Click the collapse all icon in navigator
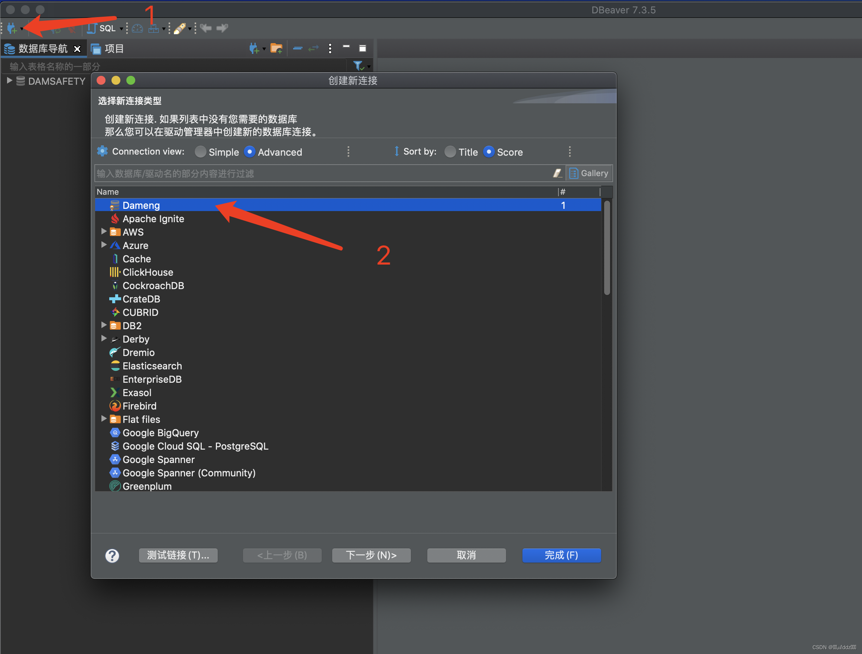This screenshot has height=654, width=862. (298, 48)
